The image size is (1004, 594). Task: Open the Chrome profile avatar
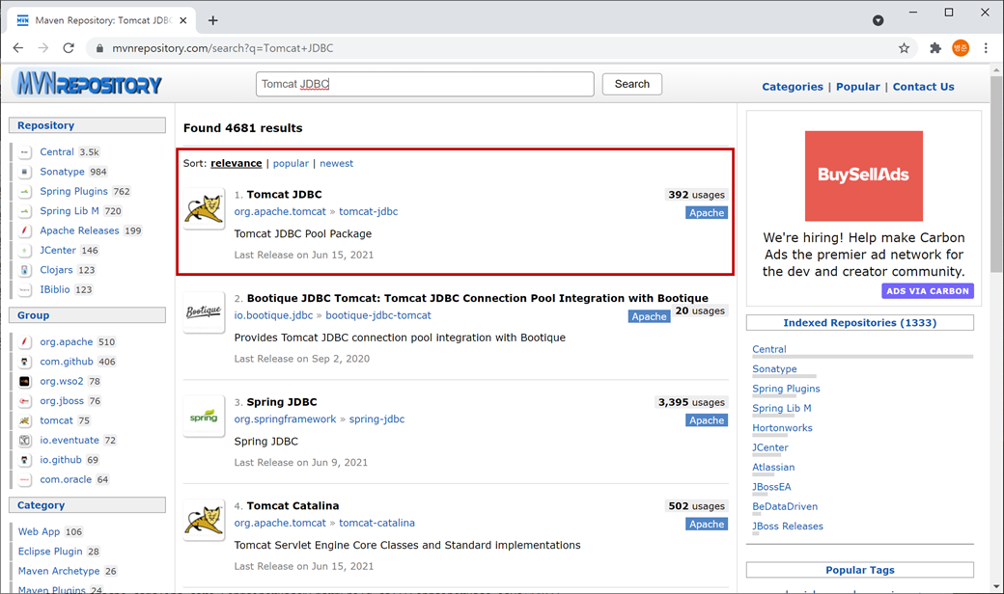961,48
